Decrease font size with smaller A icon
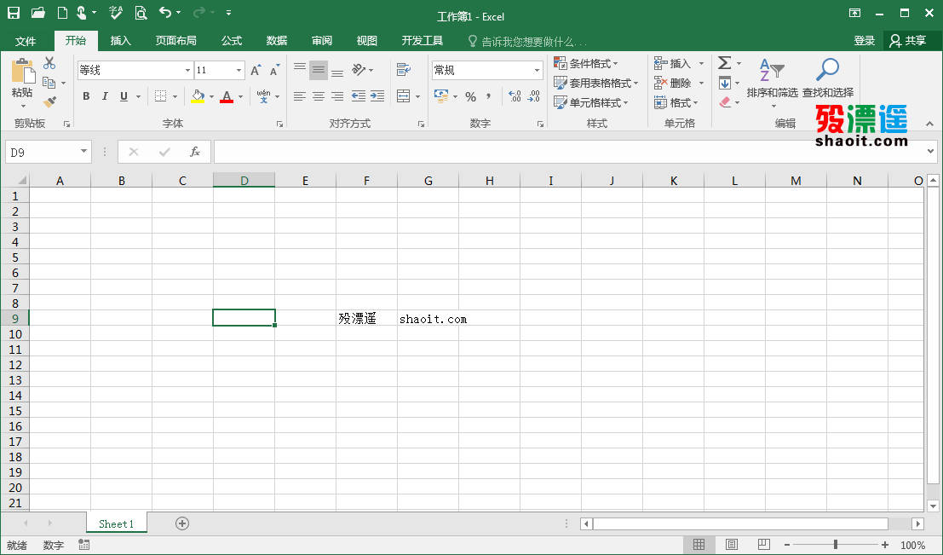The height and width of the screenshot is (555, 943). click(274, 71)
